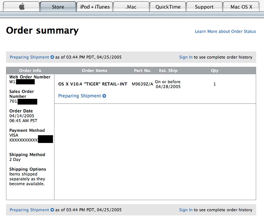Click the Order Date label
264x221 pixels.
[21, 111]
